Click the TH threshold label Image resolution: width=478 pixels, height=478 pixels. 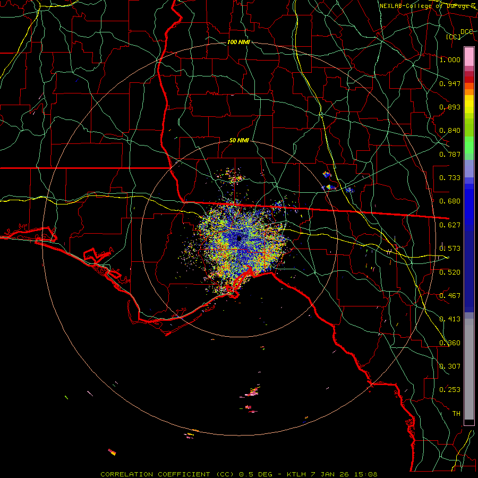pyautogui.click(x=456, y=414)
